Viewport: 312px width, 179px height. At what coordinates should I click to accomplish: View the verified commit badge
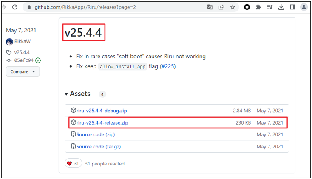(38, 60)
